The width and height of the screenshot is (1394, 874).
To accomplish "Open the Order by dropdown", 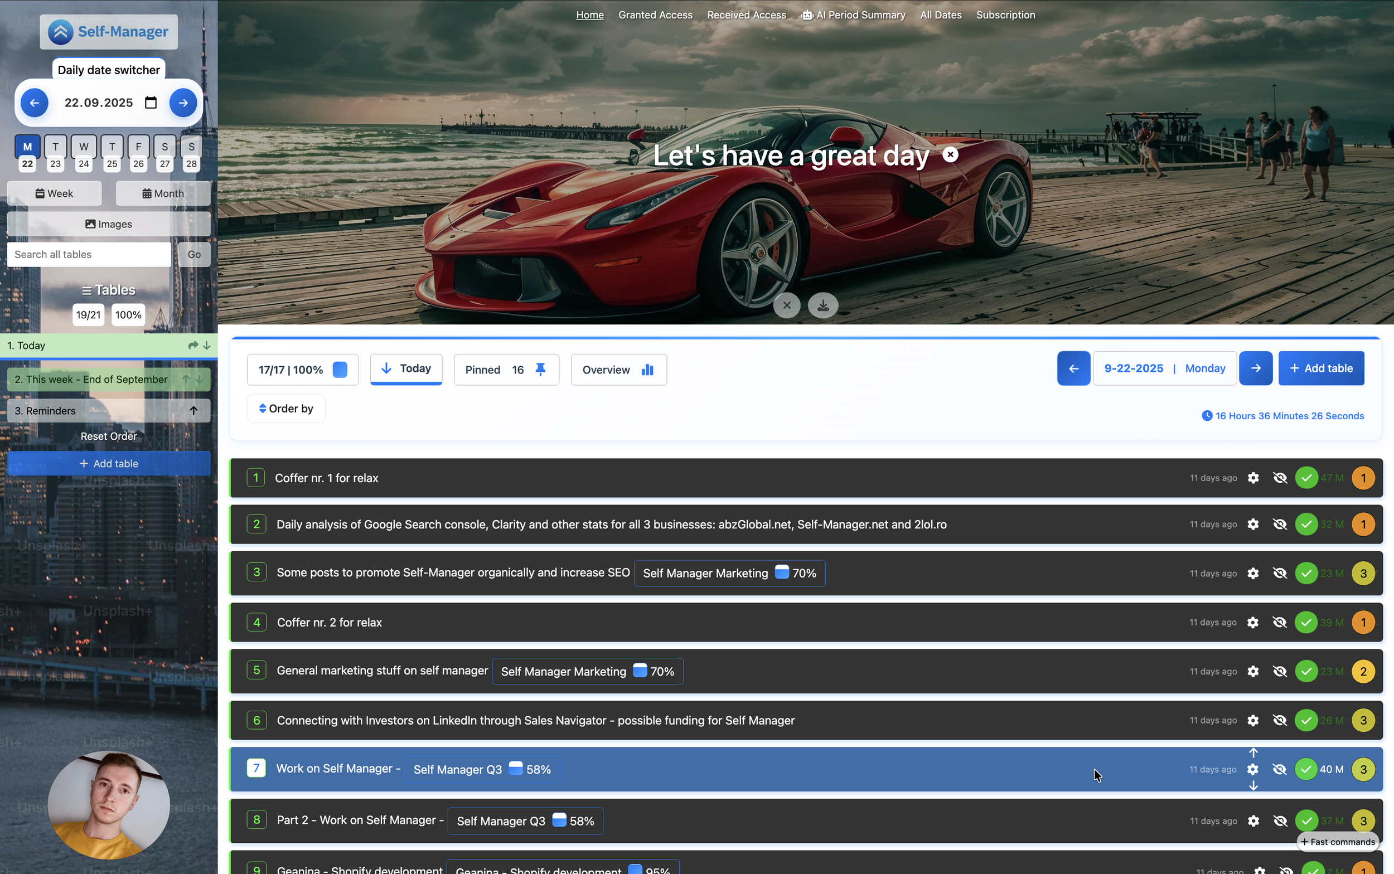I will [x=285, y=409].
